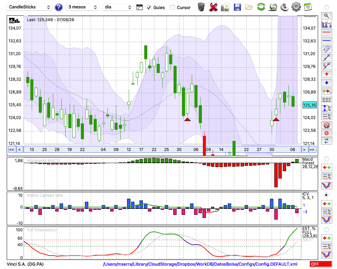337x269 pixels.
Task: Click the blue floppy disk save icon
Action: click(237, 7)
